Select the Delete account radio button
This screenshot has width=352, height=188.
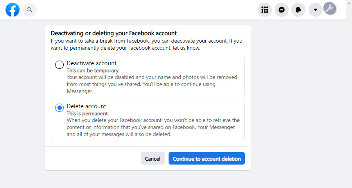pos(59,107)
